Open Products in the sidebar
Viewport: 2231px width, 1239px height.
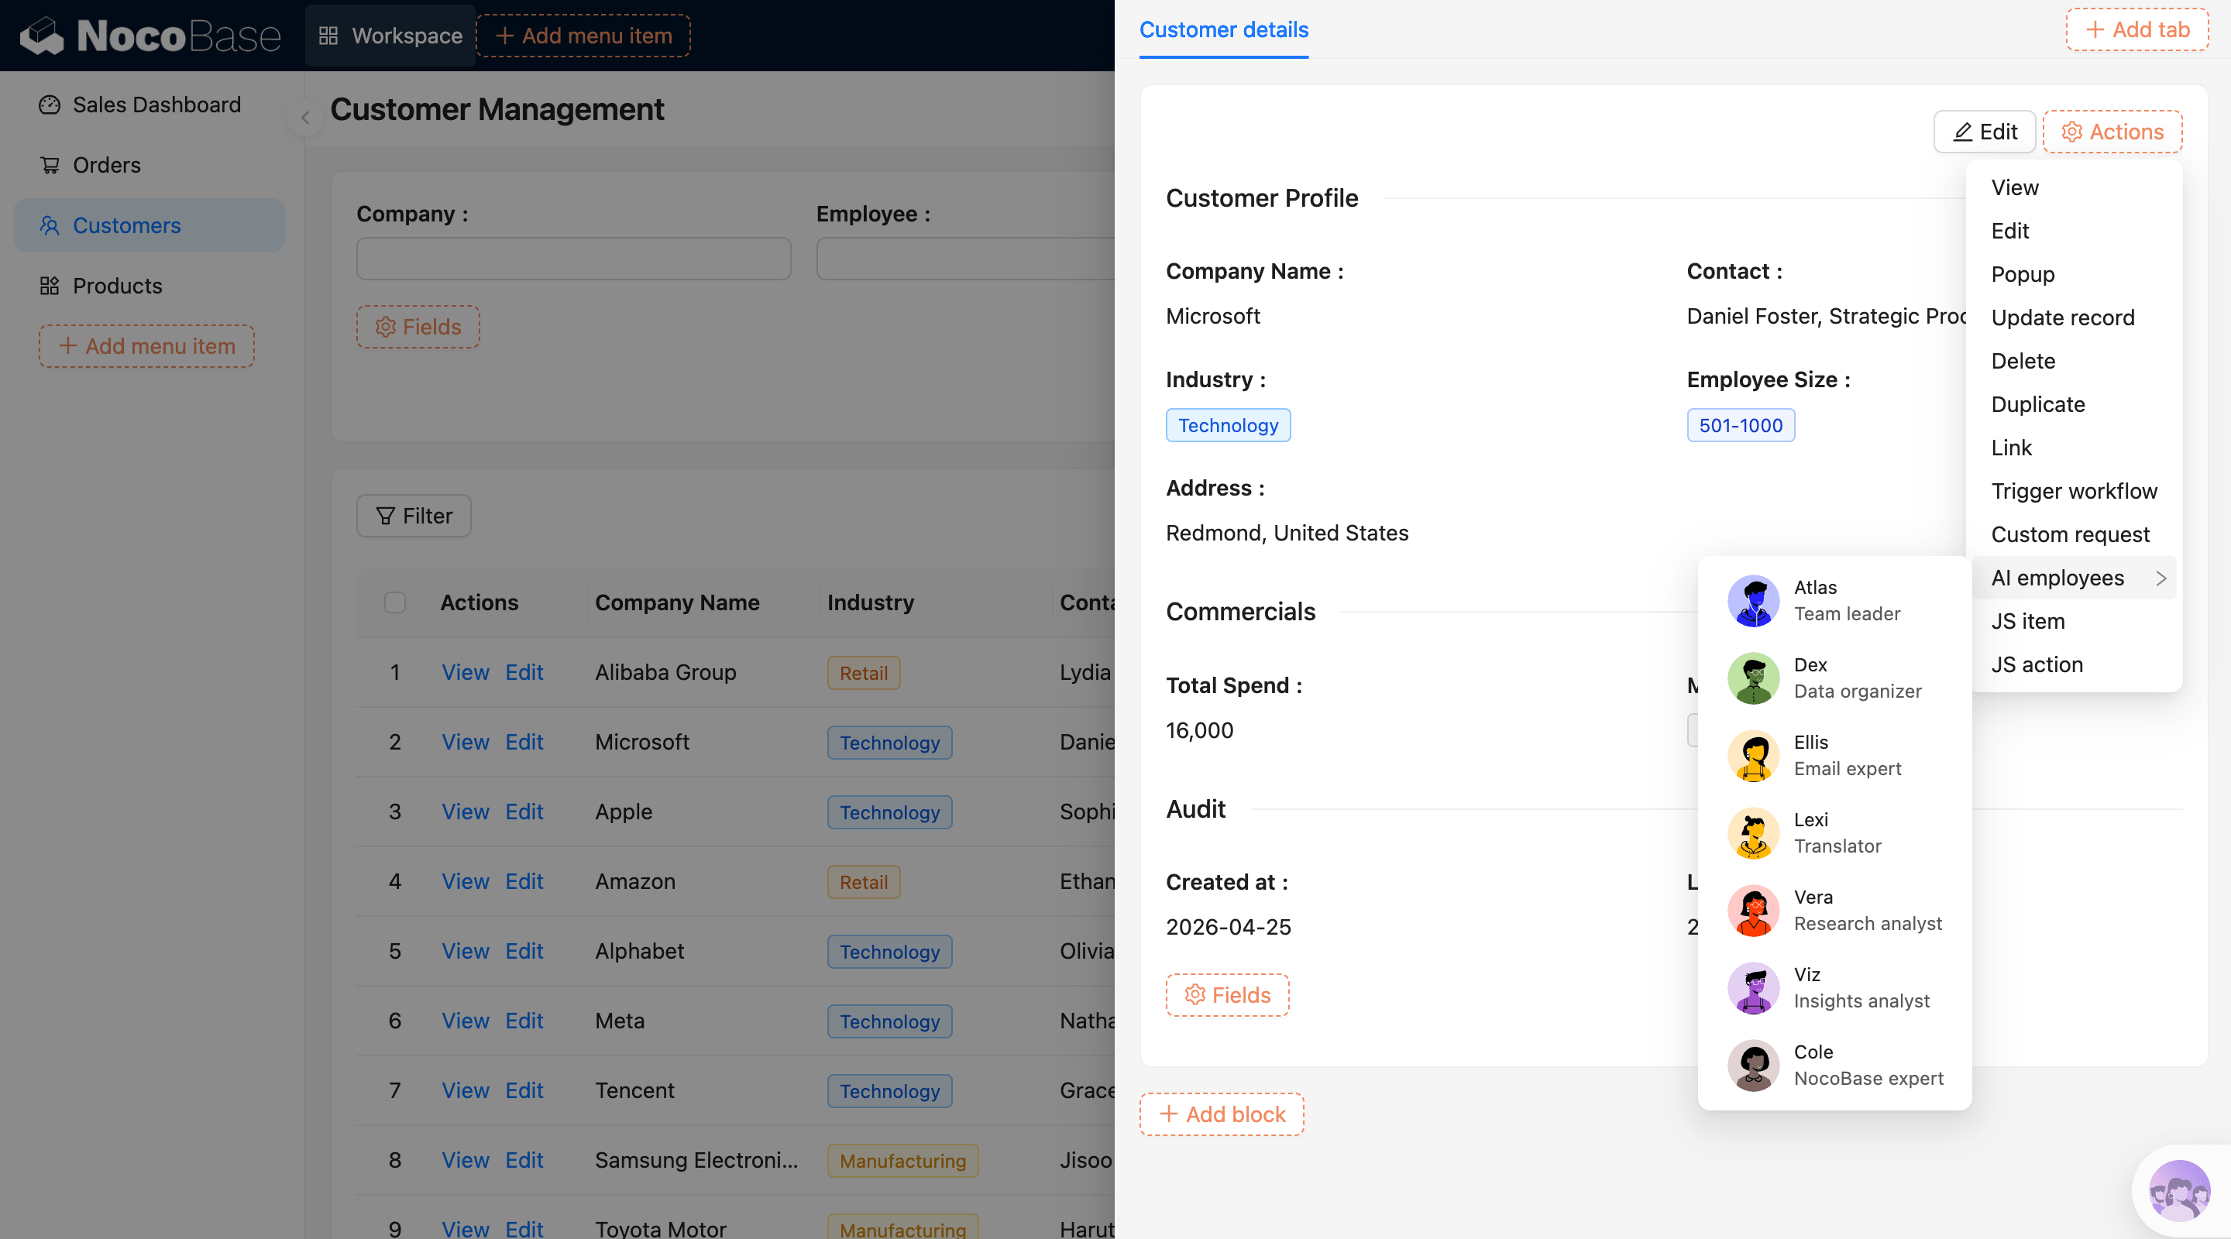tap(117, 286)
